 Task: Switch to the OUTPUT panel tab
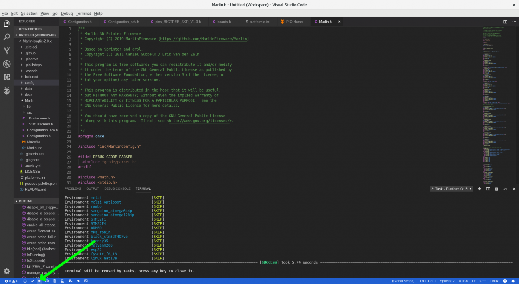click(x=93, y=188)
